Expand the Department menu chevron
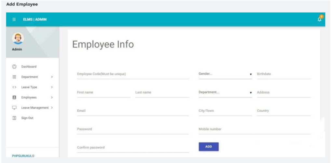Image resolution: width=333 pixels, height=163 pixels. 52,77
